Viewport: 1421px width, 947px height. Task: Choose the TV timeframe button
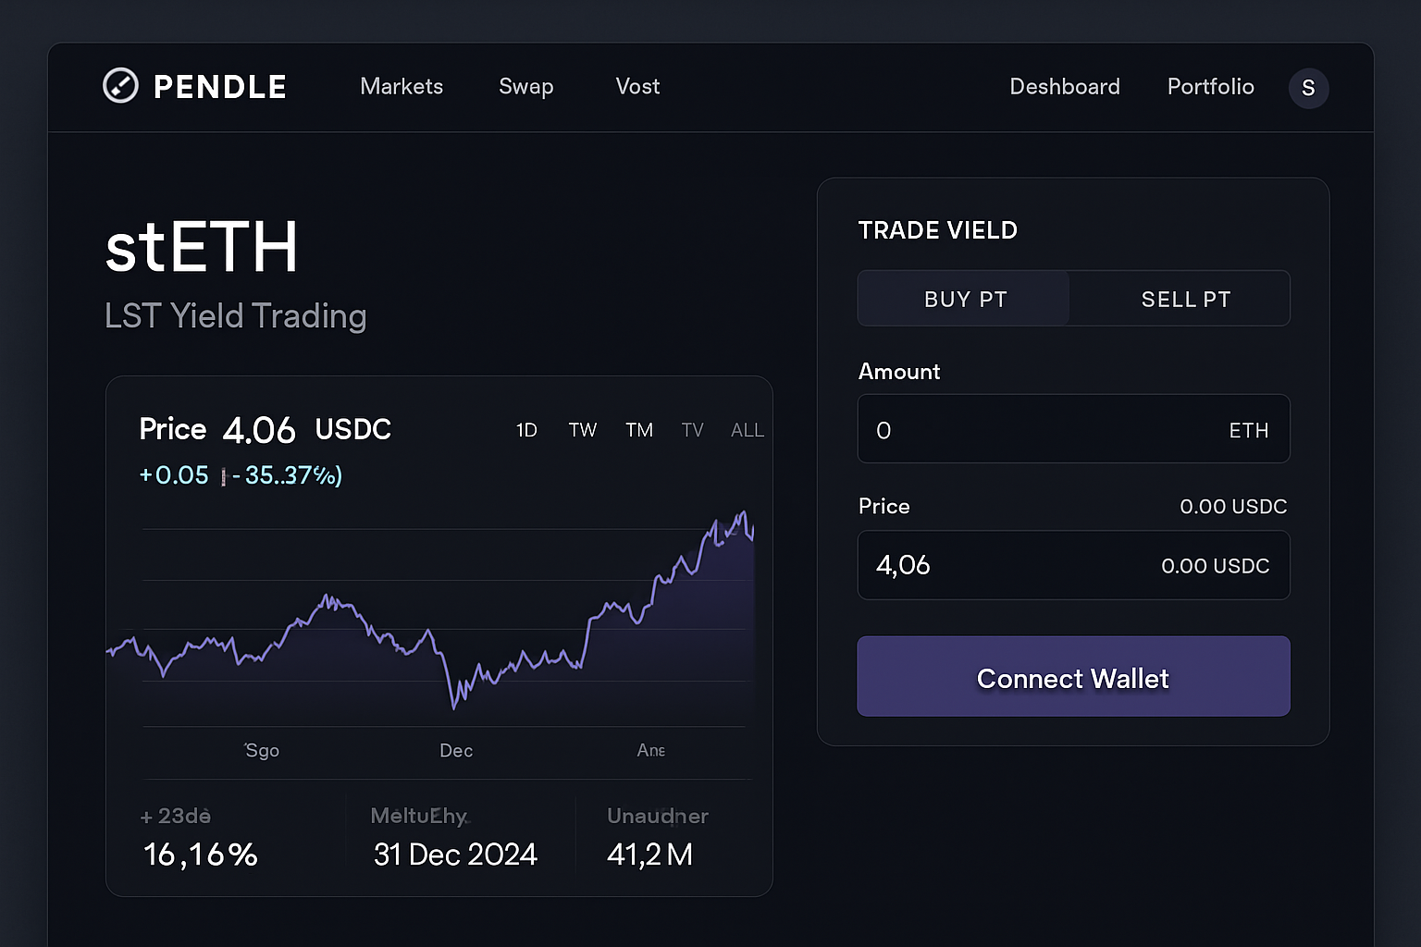692,429
